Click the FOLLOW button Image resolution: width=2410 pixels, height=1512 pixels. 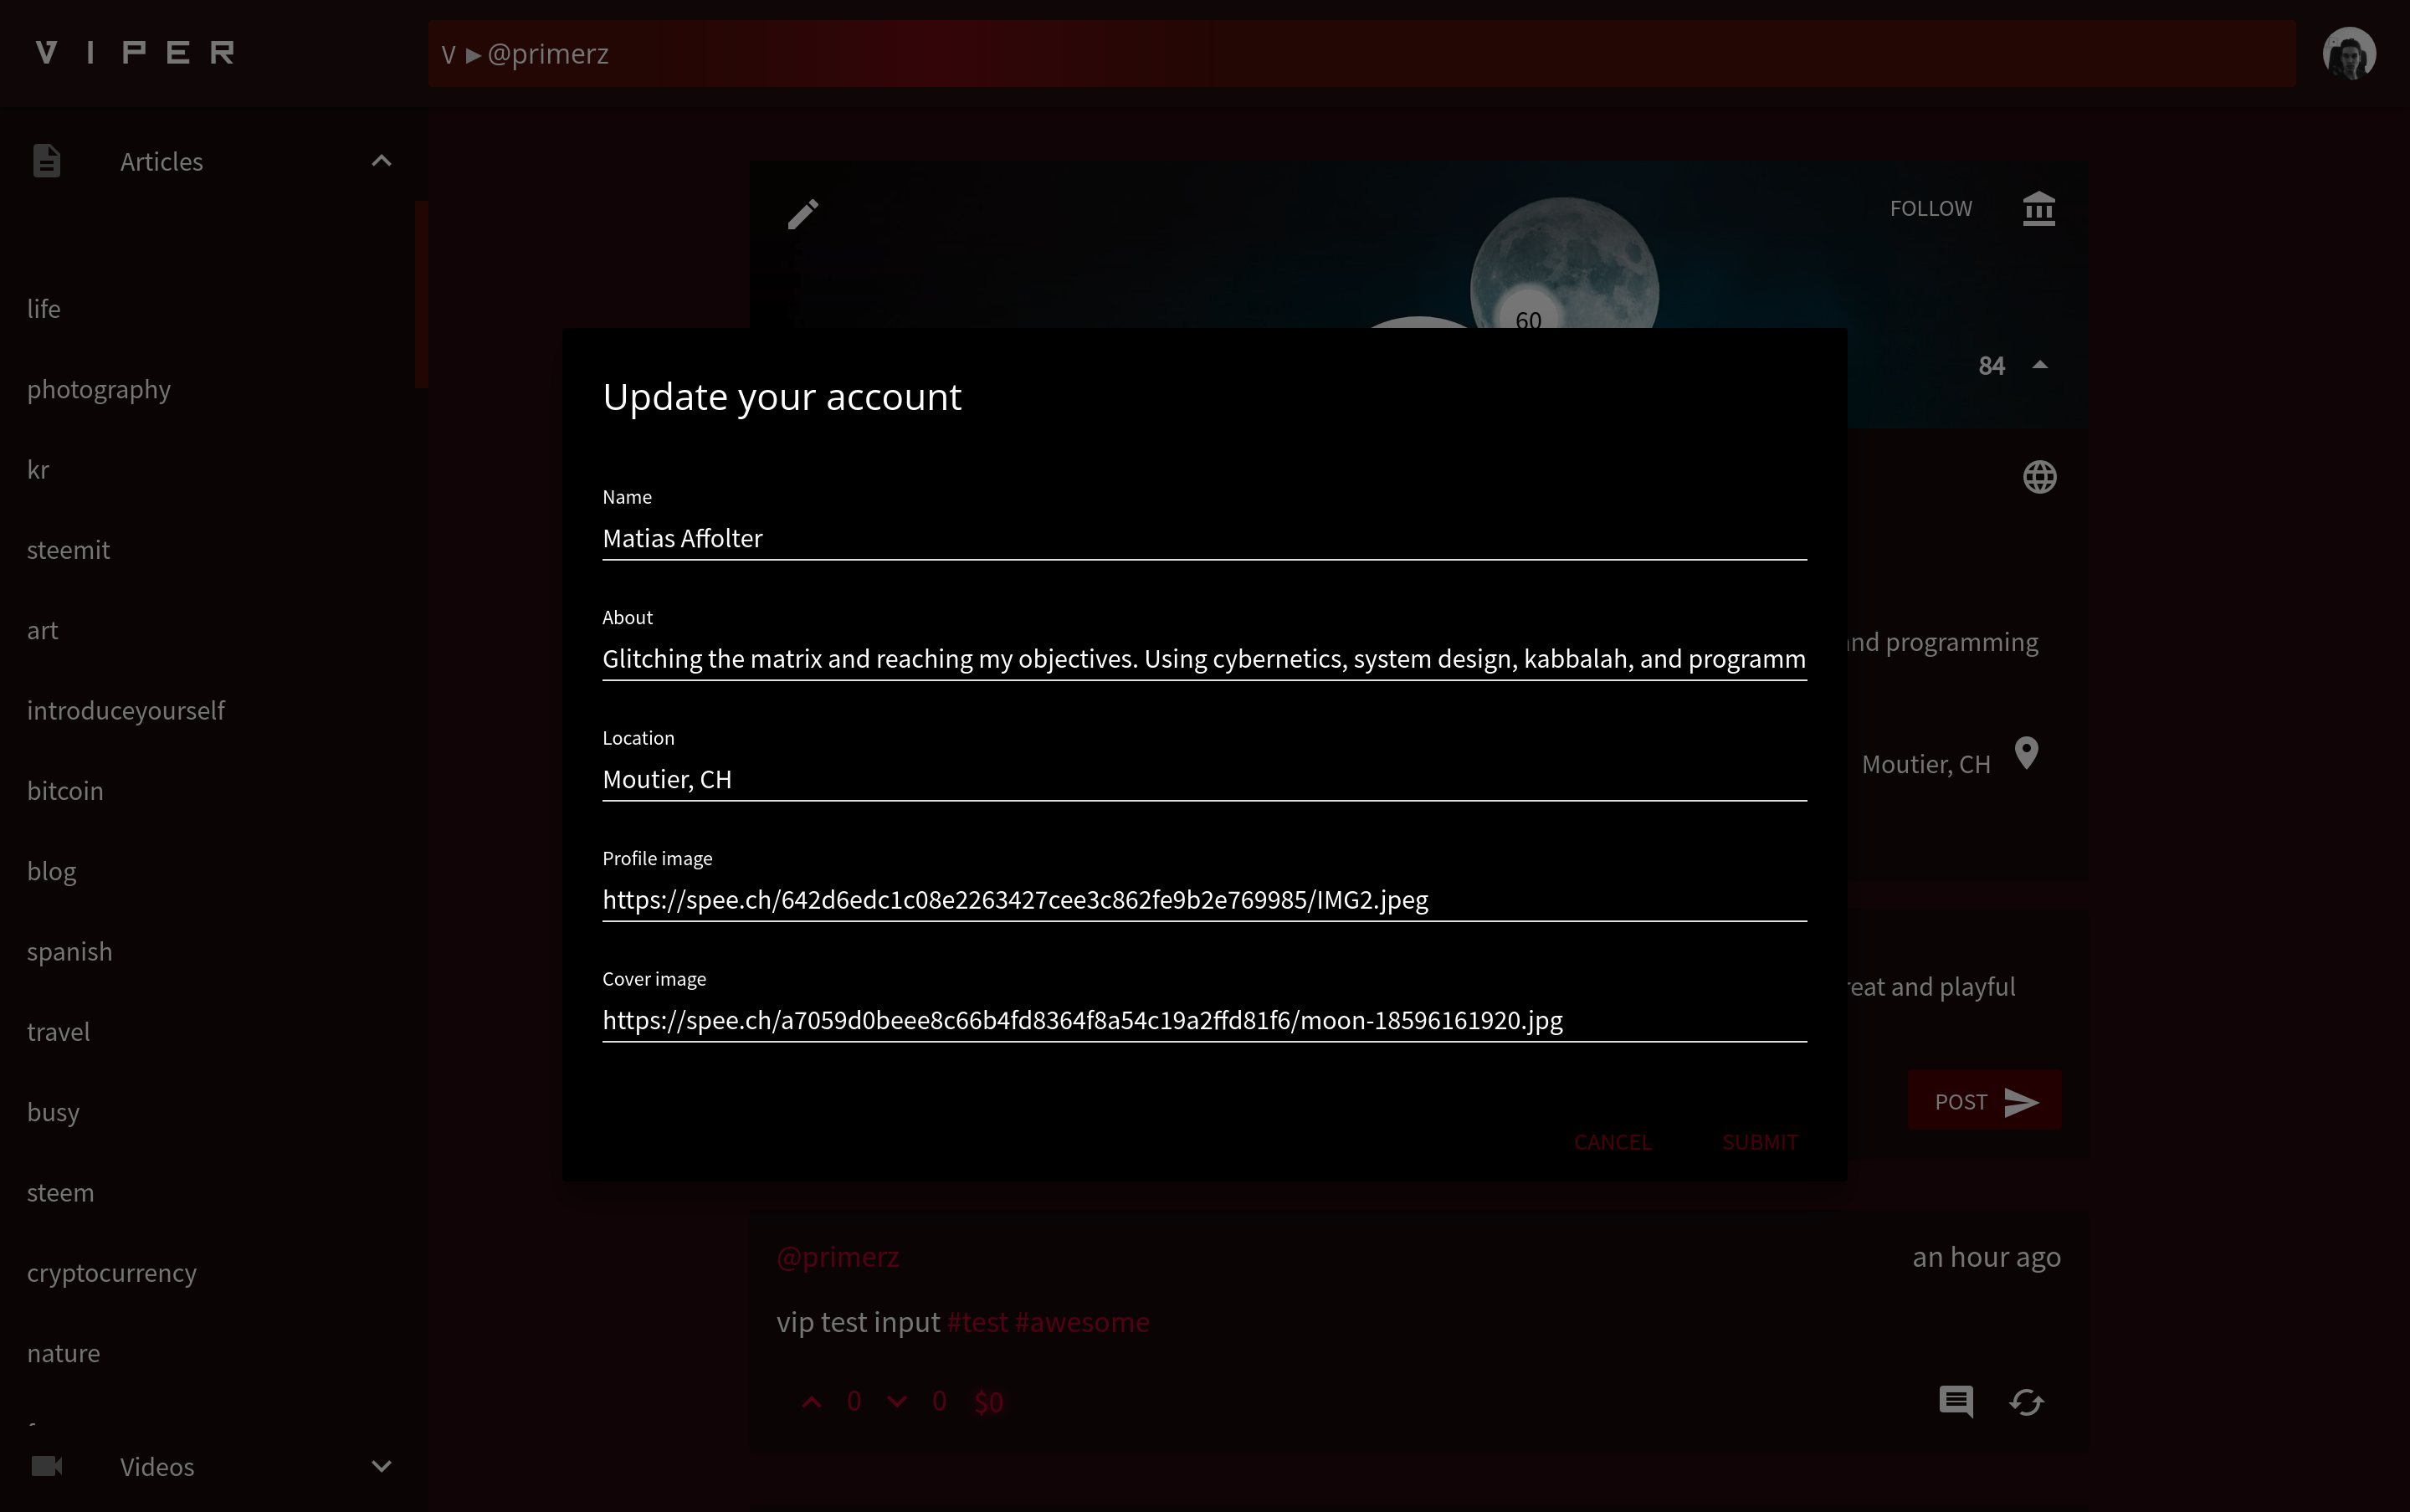pos(1930,208)
